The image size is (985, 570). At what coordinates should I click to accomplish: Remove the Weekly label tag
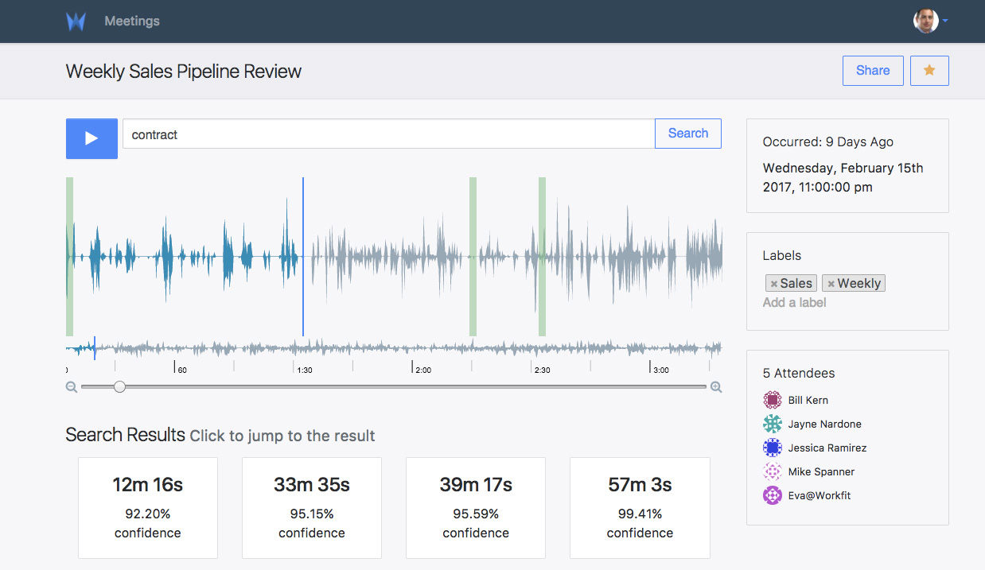tap(831, 284)
